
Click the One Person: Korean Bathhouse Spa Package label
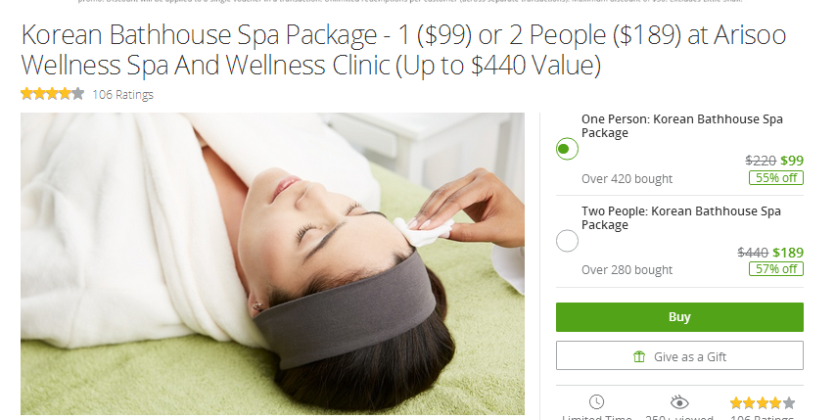click(682, 125)
